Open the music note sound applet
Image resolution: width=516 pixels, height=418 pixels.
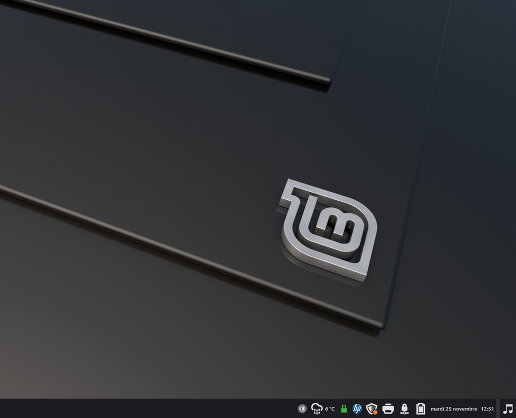click(x=508, y=408)
